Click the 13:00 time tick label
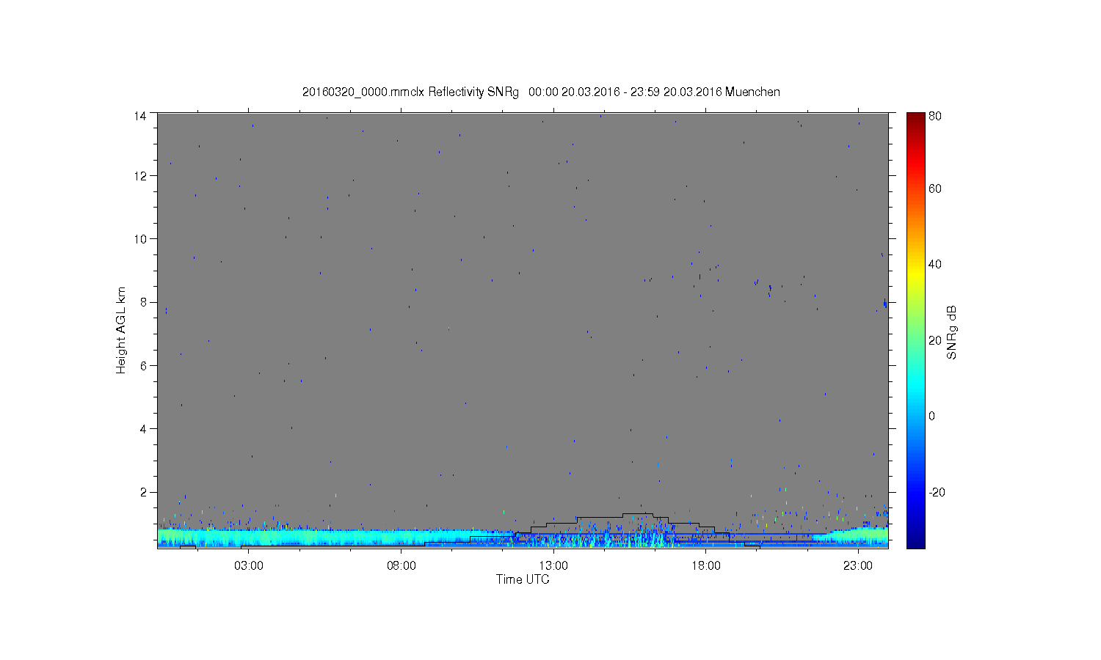 (x=553, y=566)
